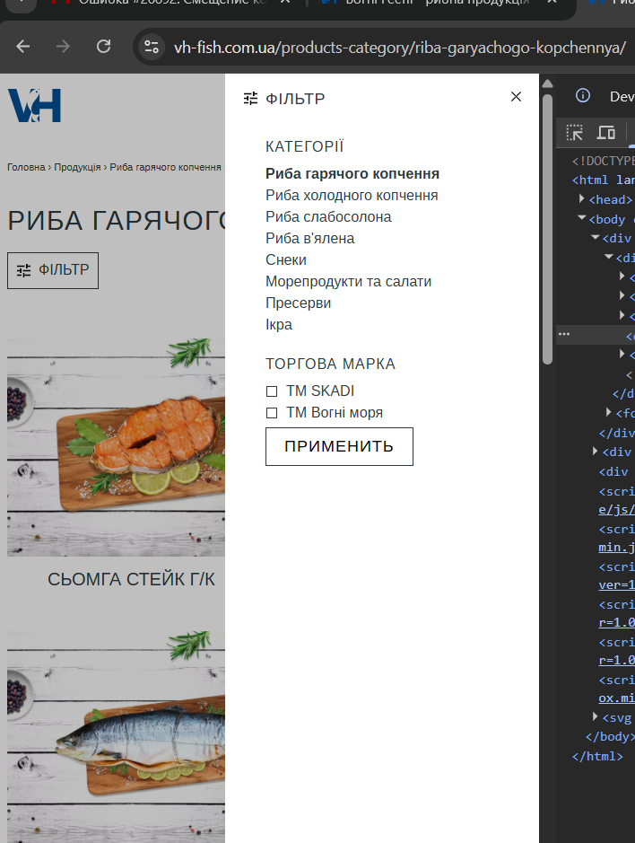Check the TM SKADI checkbox
The image size is (635, 843).
[x=272, y=391]
